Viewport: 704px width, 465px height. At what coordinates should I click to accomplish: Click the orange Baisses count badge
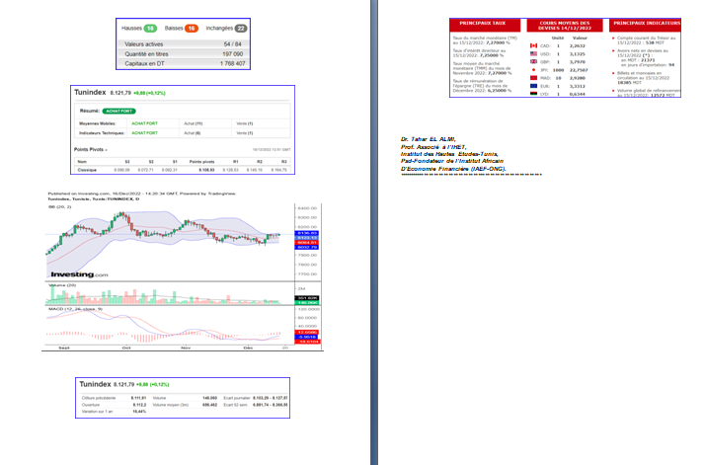pyautogui.click(x=193, y=29)
